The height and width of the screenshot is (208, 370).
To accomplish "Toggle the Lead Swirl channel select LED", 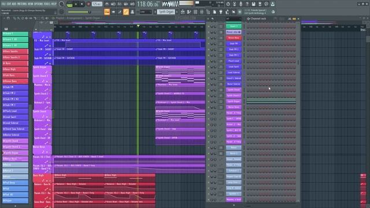I will click(244, 67).
